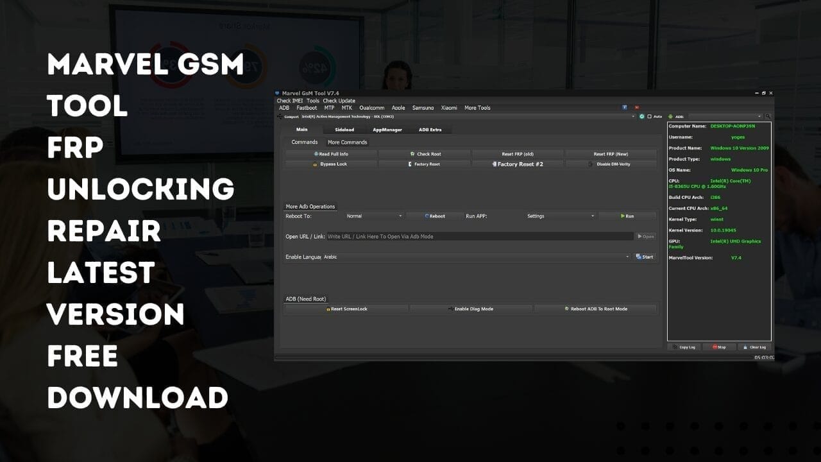Click the Factory Reset #2 button
This screenshot has width=821, height=462.
518,164
